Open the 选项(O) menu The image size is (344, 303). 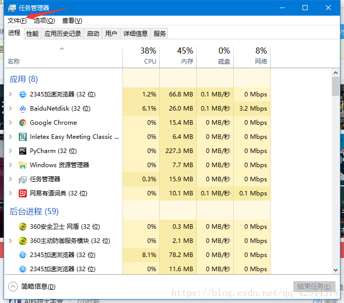tap(45, 21)
